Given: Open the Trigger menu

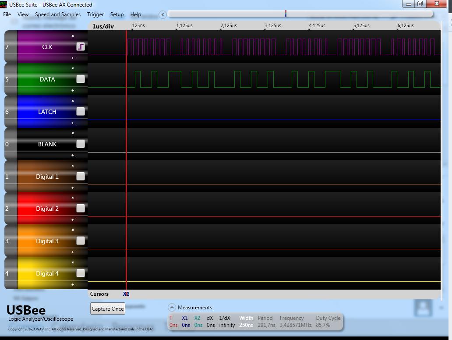Looking at the screenshot, I should point(95,14).
